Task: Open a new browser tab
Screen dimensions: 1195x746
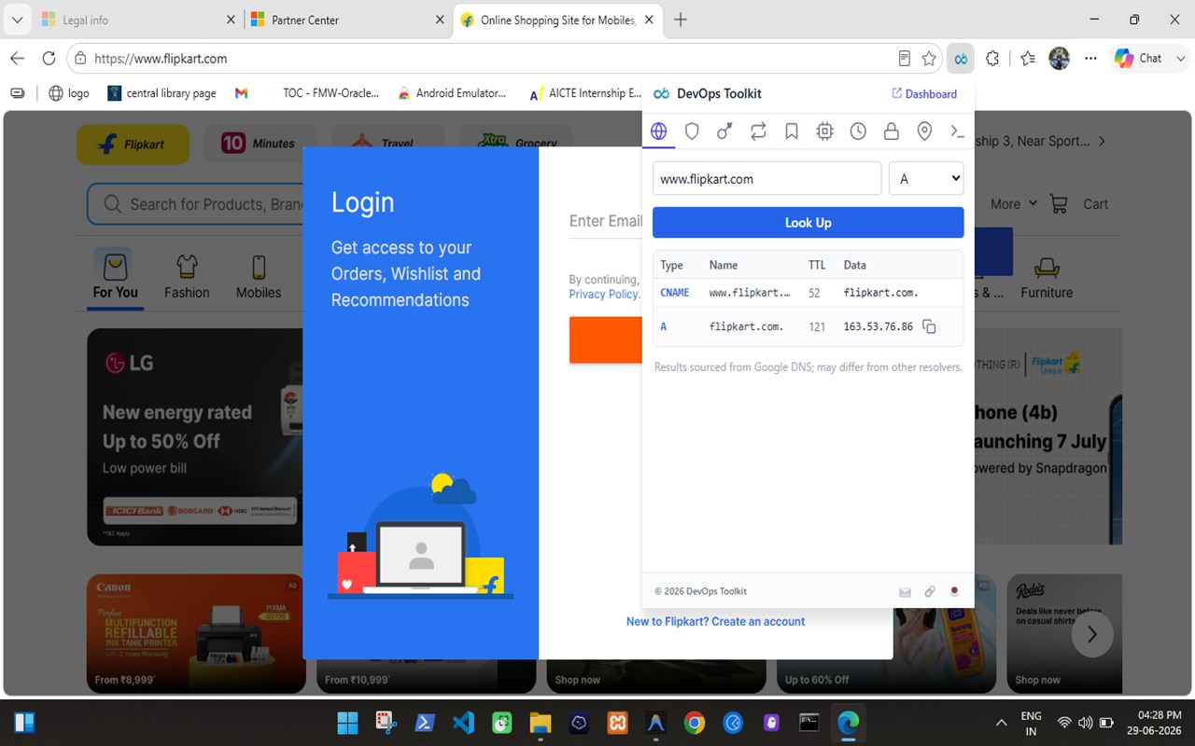Action: (x=681, y=20)
